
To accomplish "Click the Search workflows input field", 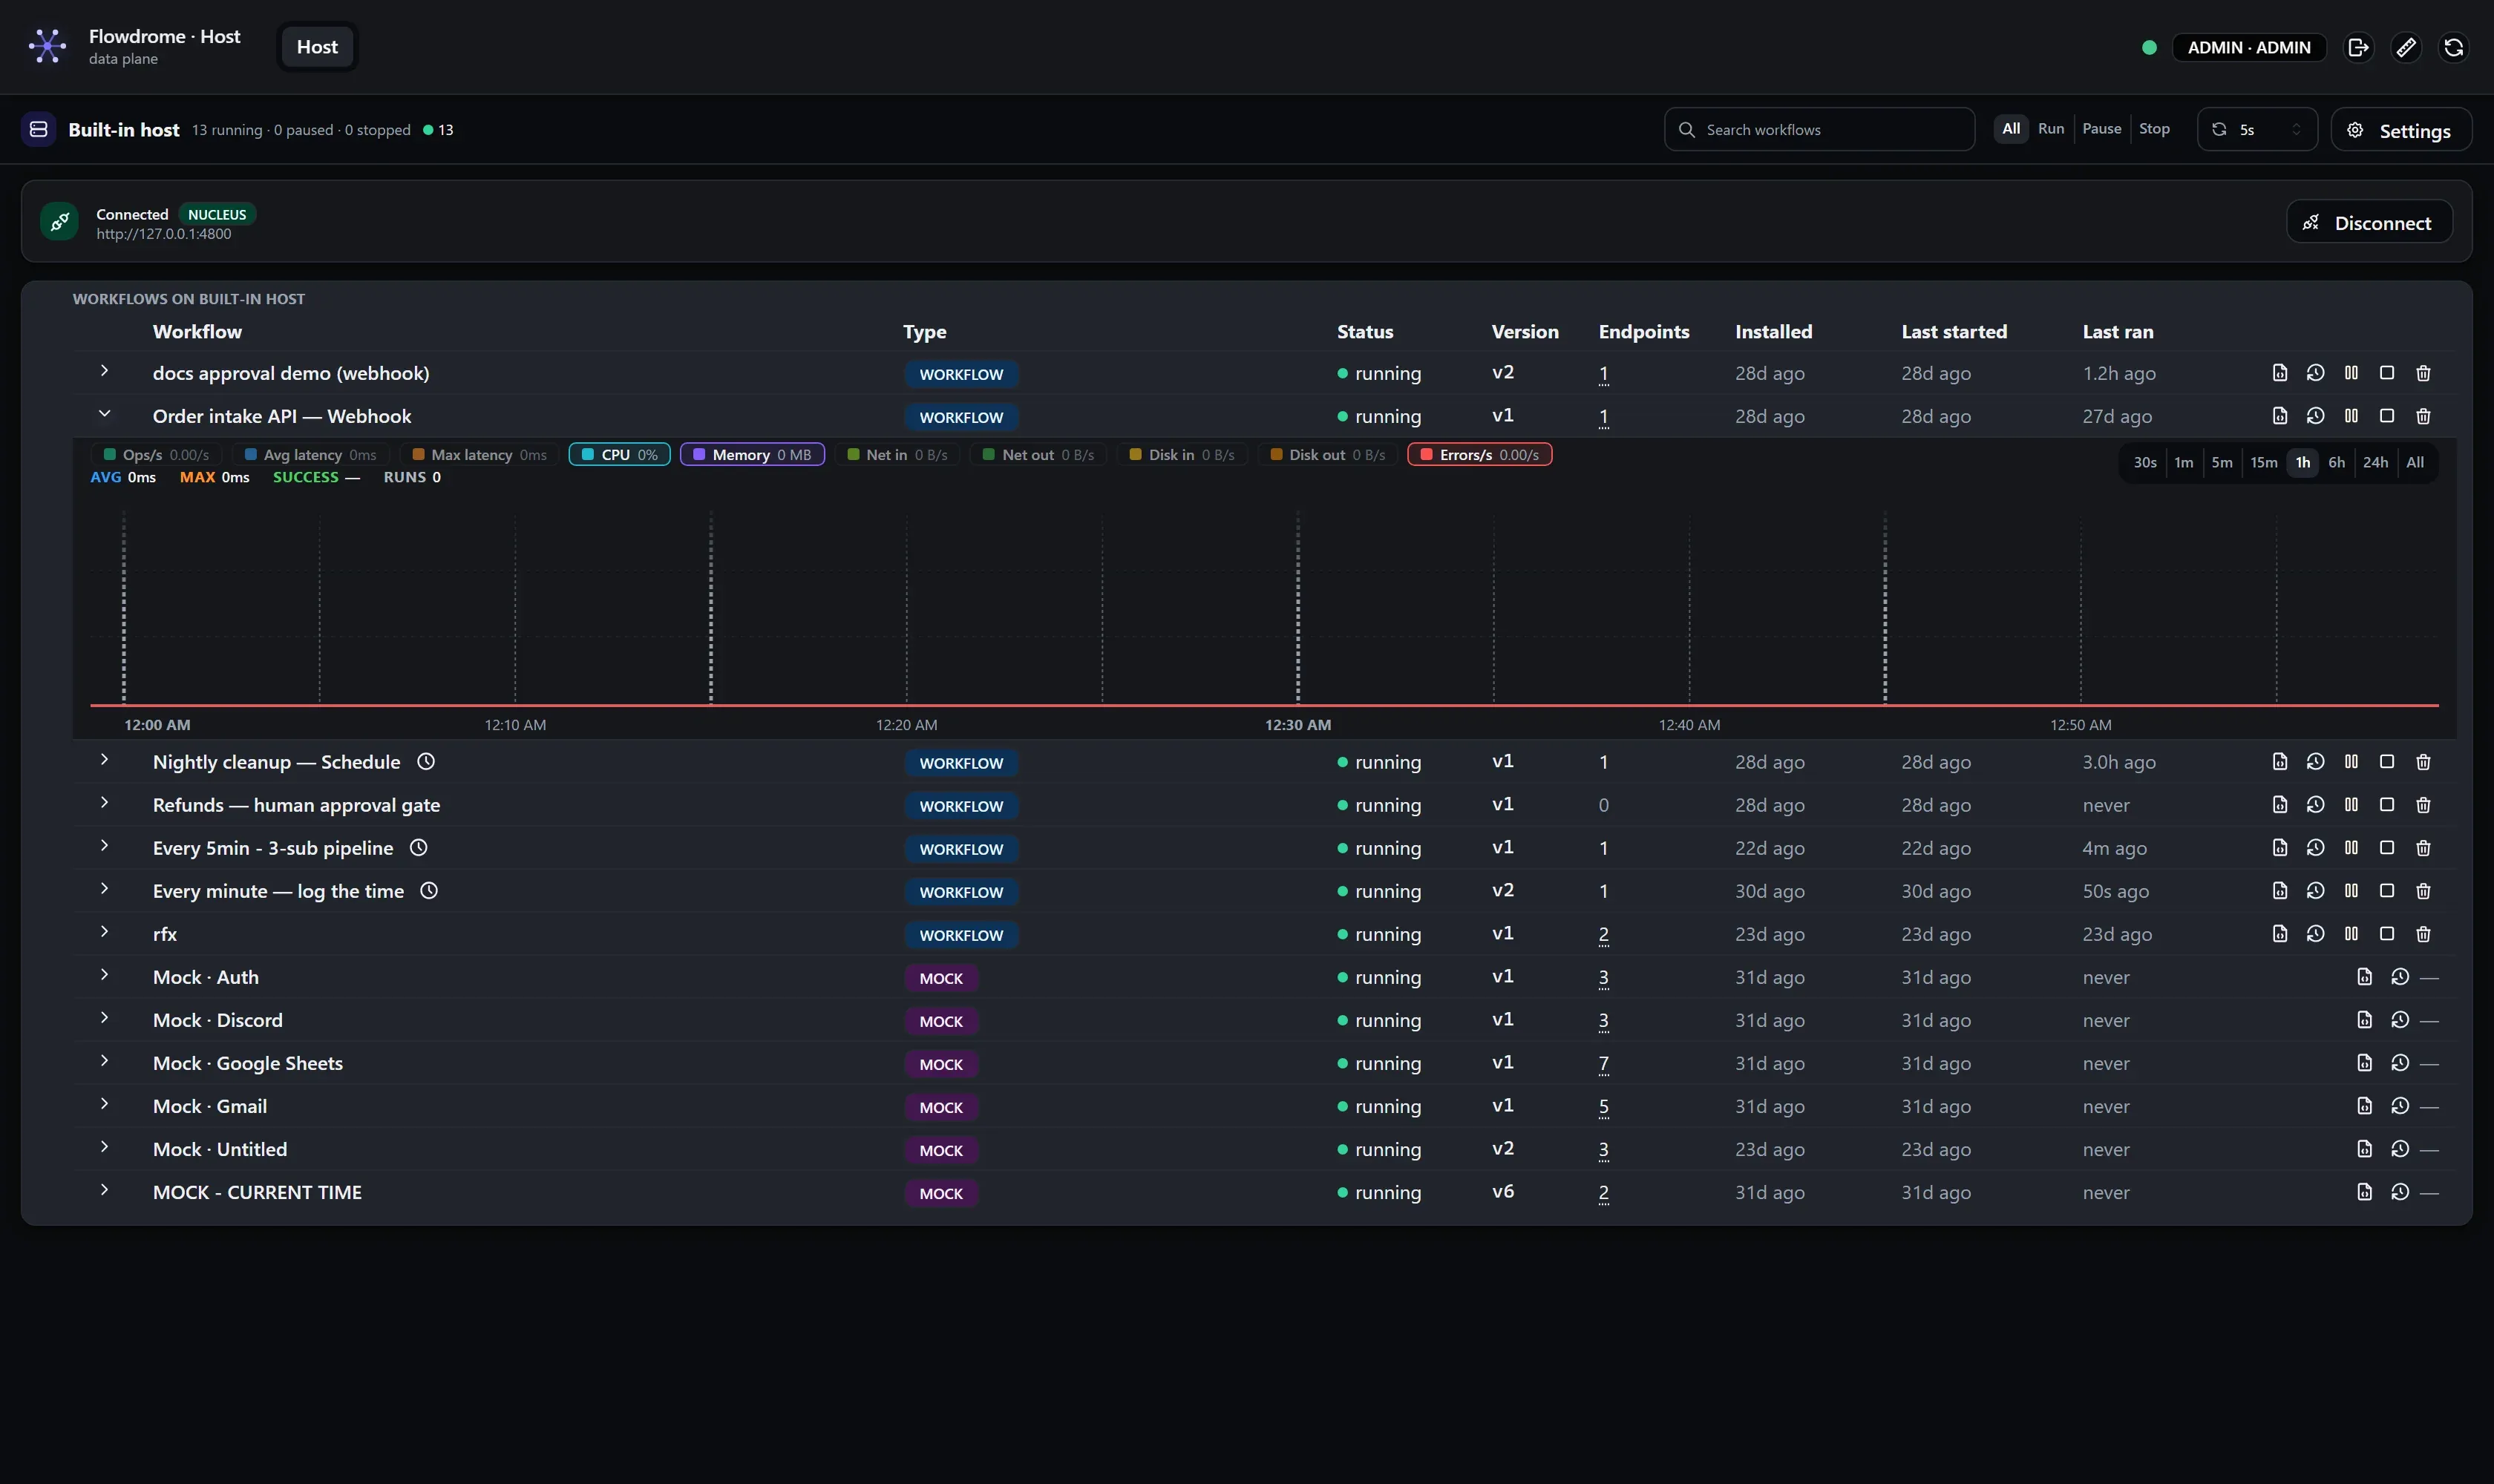I will pos(1819,130).
